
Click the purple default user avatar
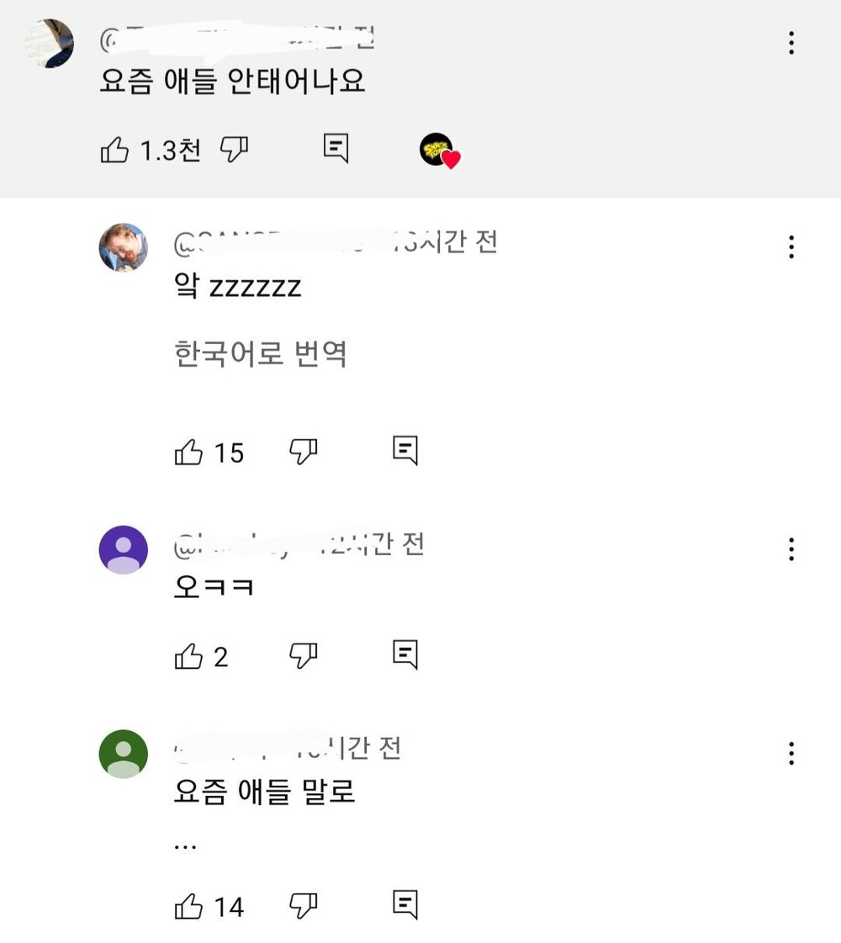click(124, 550)
